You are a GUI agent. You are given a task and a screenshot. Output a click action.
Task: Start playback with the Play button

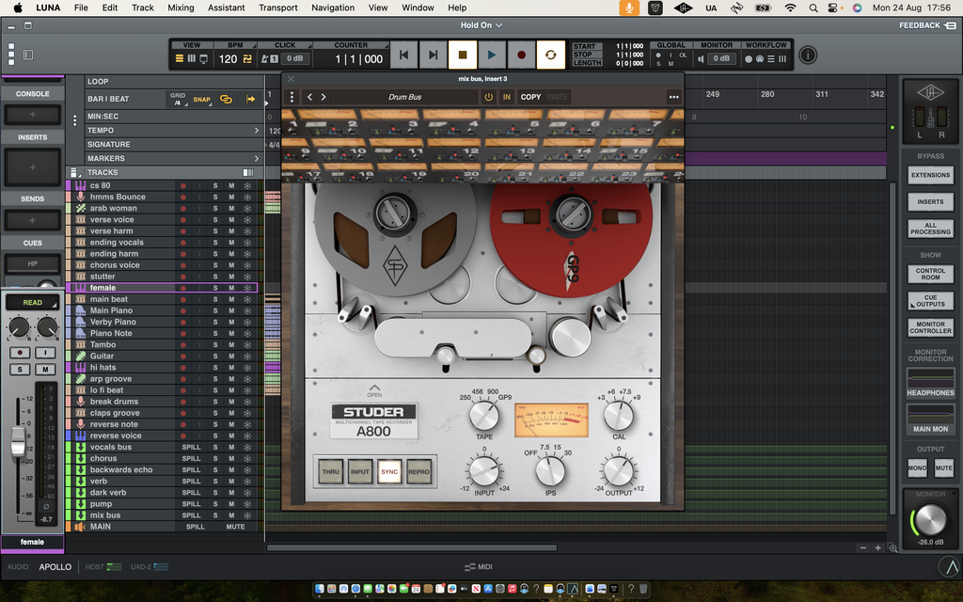(x=491, y=55)
